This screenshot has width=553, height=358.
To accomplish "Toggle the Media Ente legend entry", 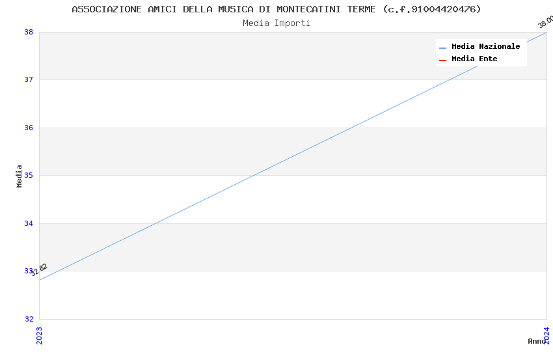I will point(474,59).
